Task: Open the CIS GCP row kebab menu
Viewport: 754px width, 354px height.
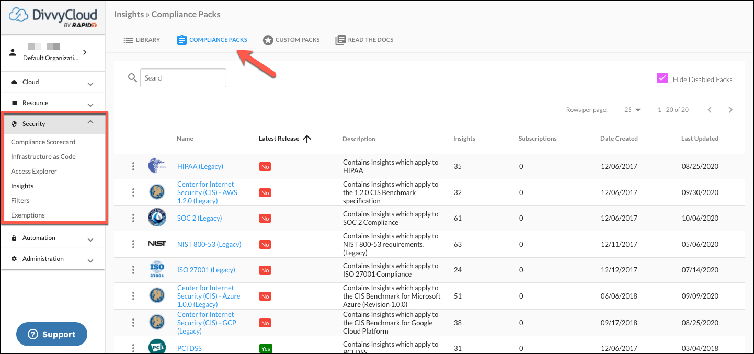Action: tap(133, 323)
